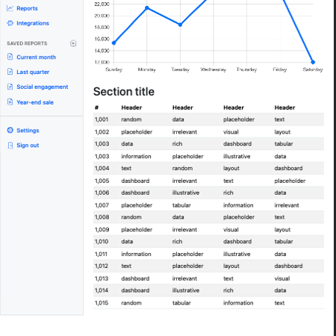This screenshot has height=336, width=336.
Task: Click the Year-end sale document icon
Action: (x=10, y=102)
